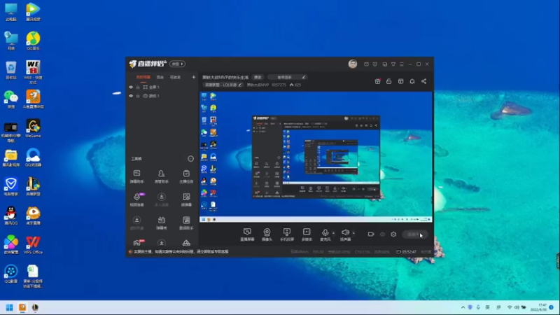Image resolution: width=560 pixels, height=315 pixels.
Task: Open the mail envelope icon in the title bar
Action: [366, 64]
